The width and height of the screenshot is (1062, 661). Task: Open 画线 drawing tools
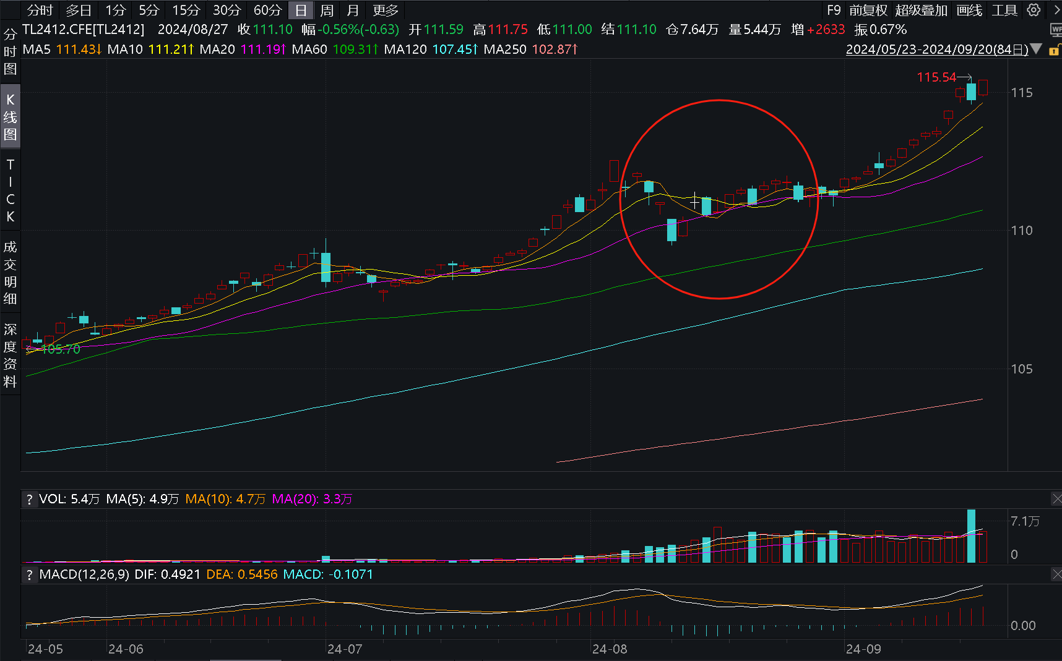969,11
